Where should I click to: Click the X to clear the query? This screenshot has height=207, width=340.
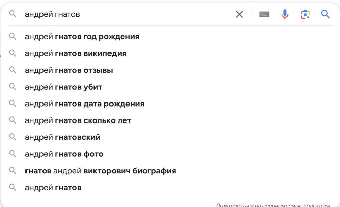click(x=239, y=14)
